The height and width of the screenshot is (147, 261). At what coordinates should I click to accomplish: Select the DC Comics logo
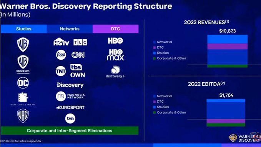[x=23, y=83]
